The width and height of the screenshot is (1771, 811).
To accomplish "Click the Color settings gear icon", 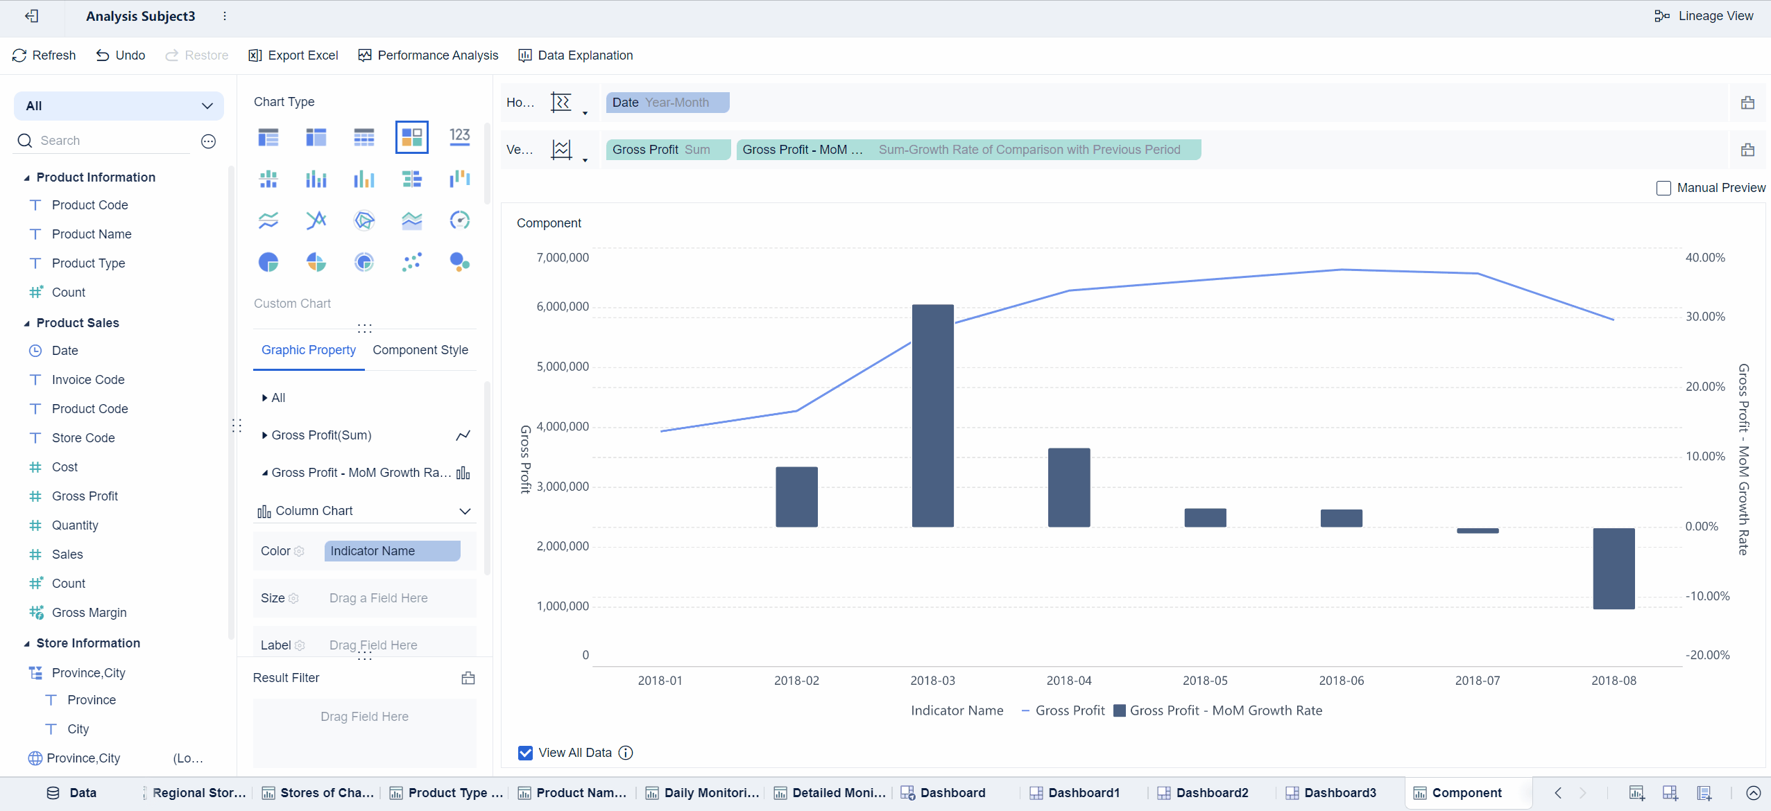I will [x=299, y=551].
